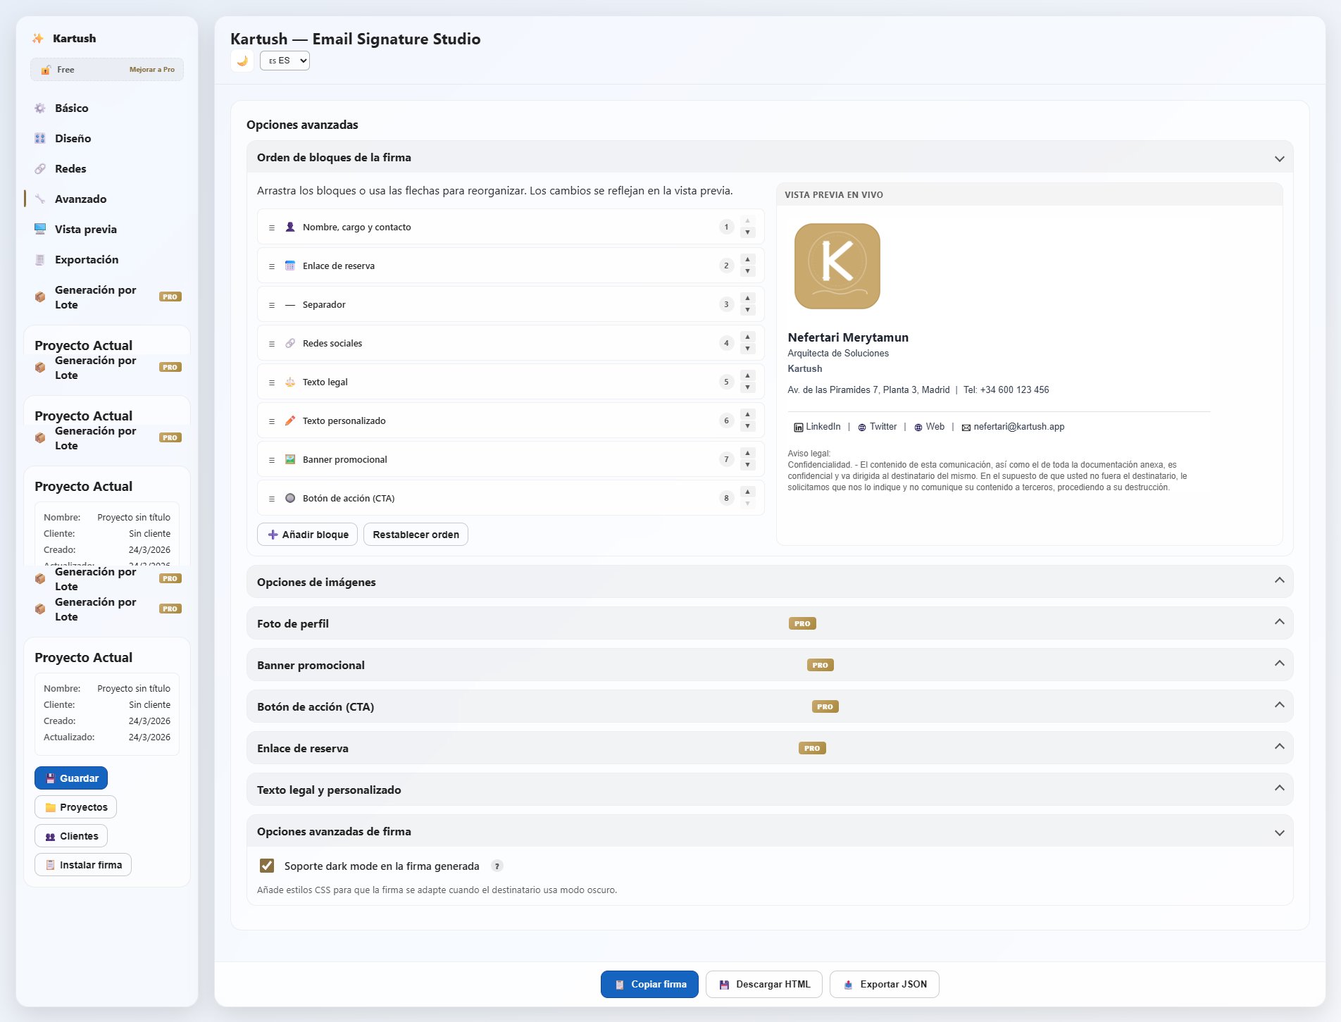Click help icon next to dark mode support
1341x1022 pixels.
point(497,866)
